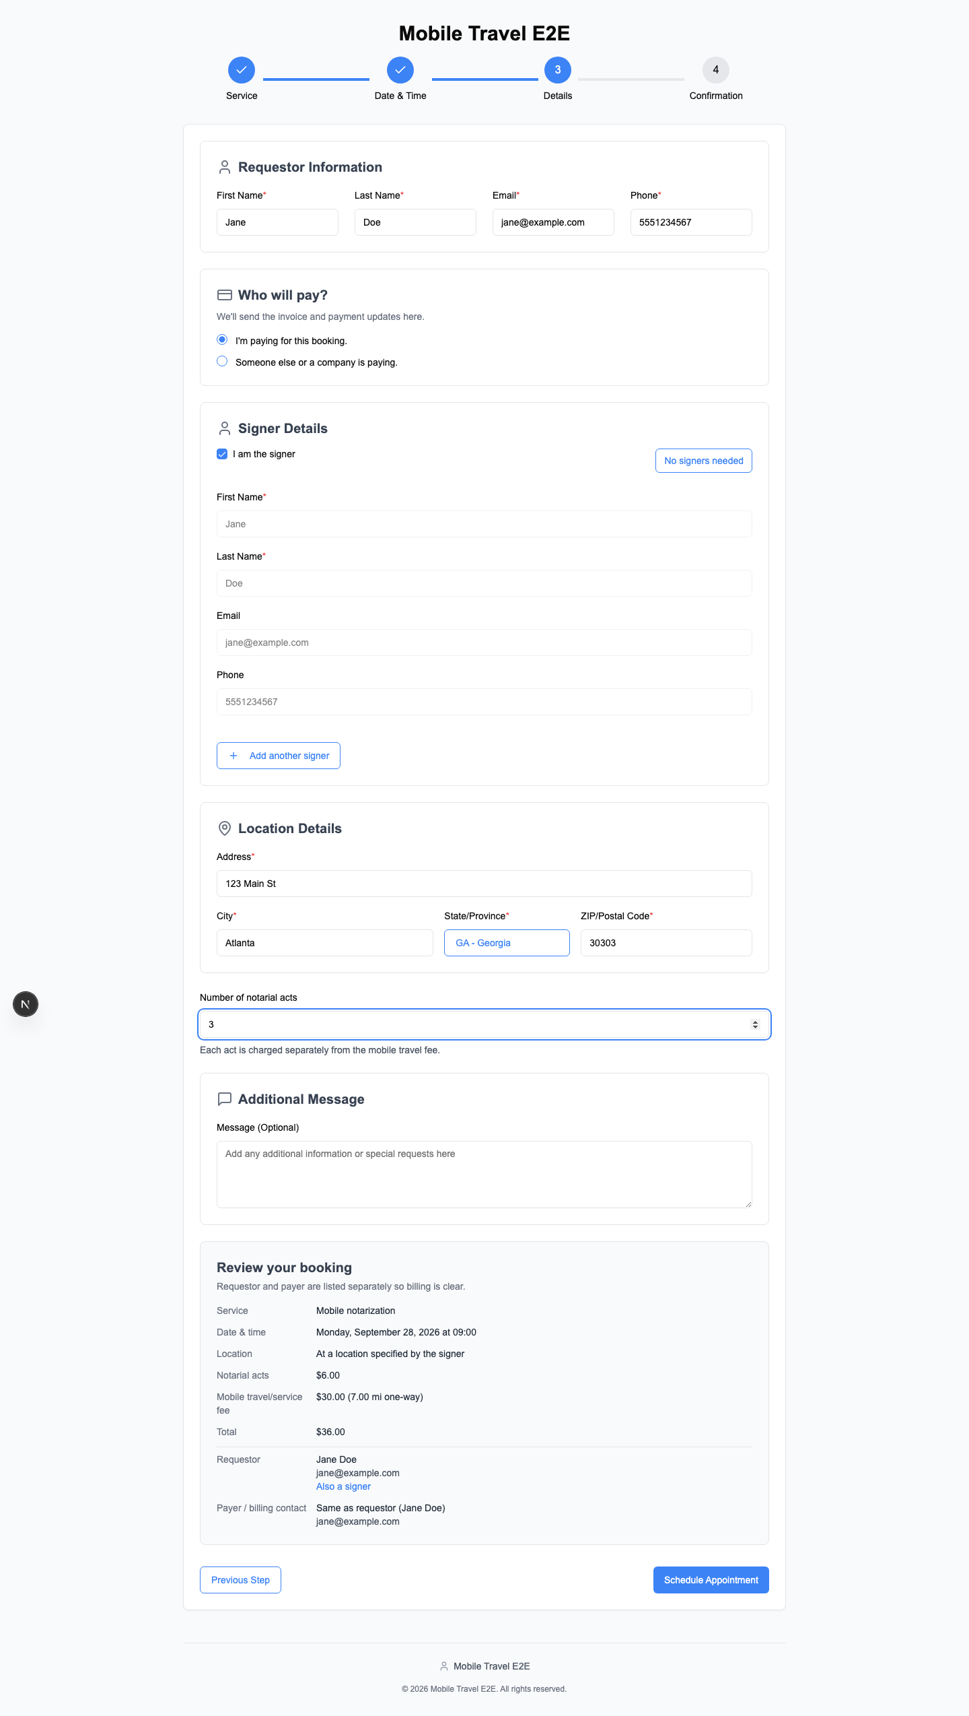This screenshot has height=1716, width=969.
Task: Click the Requestor Information person icon
Action: (x=225, y=167)
